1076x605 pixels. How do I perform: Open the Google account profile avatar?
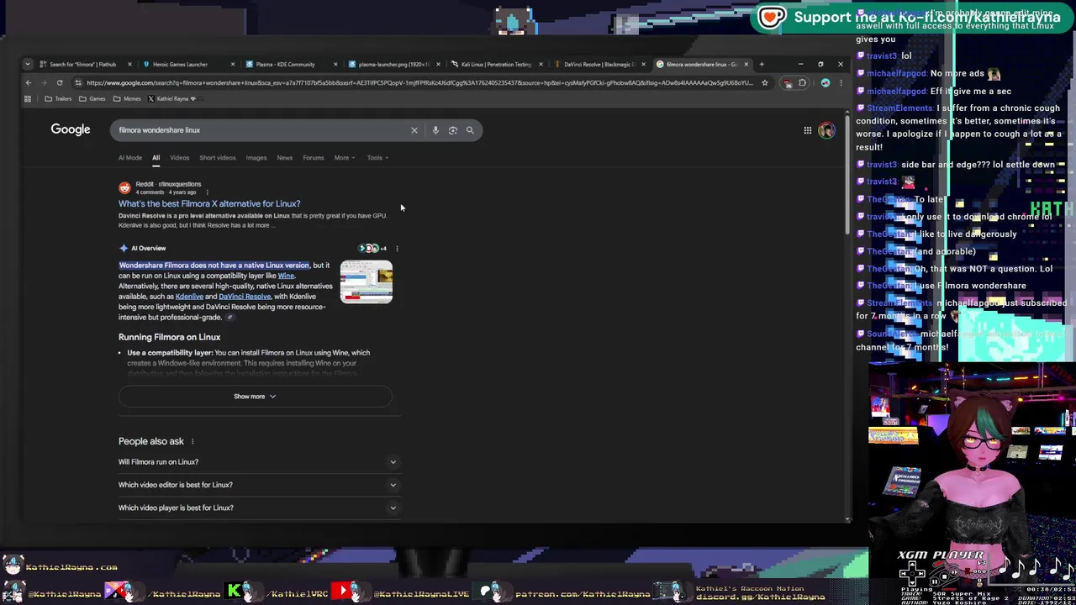point(826,130)
